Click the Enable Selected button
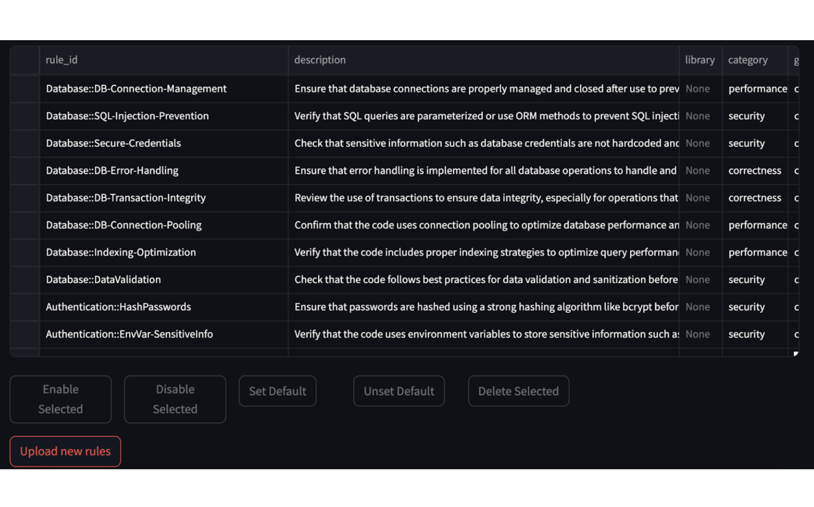Screen dimensions: 814x507 [x=60, y=399]
